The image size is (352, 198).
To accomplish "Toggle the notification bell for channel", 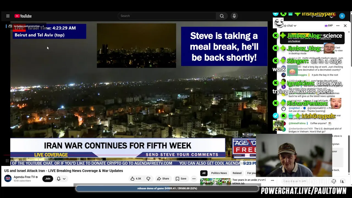I will coord(59,179).
